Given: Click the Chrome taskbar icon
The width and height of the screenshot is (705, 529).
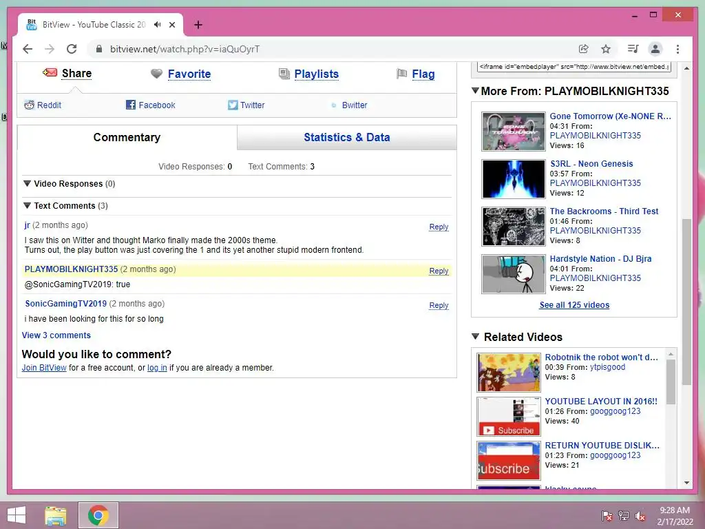Looking at the screenshot, I should click(x=98, y=515).
